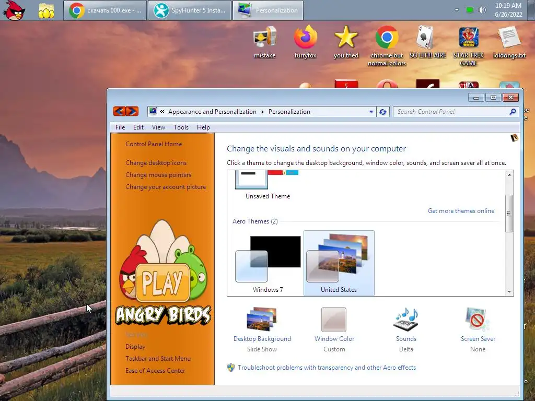This screenshot has width=535, height=401.
Task: Click the theme list scroll-down arrow
Action: tap(509, 291)
